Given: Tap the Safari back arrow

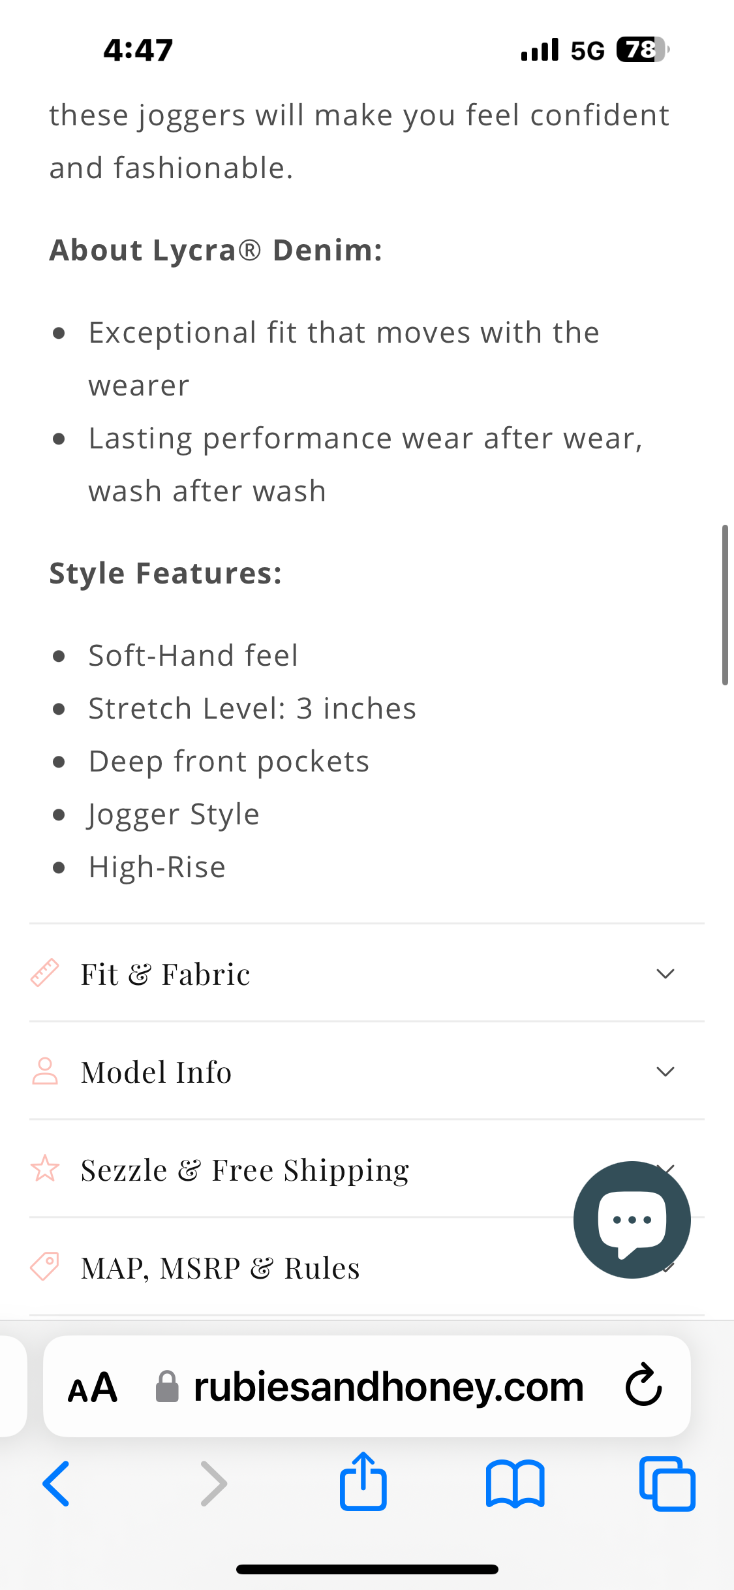Looking at the screenshot, I should point(57,1483).
